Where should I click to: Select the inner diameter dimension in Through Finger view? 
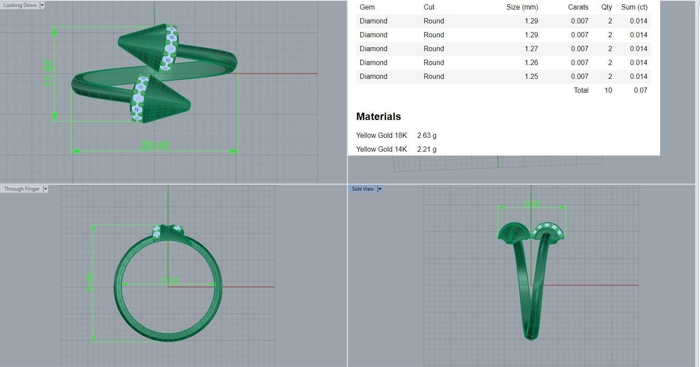point(169,280)
